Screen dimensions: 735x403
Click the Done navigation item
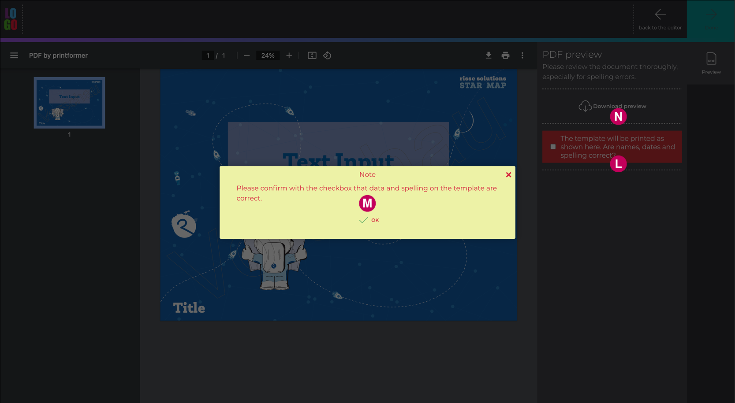(711, 20)
